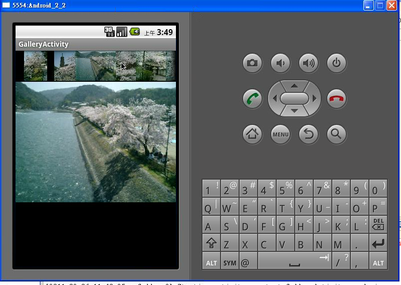Select the cherry blossom thumbnail under cursor
The height and width of the screenshot is (285, 401).
pyautogui.click(x=126, y=66)
